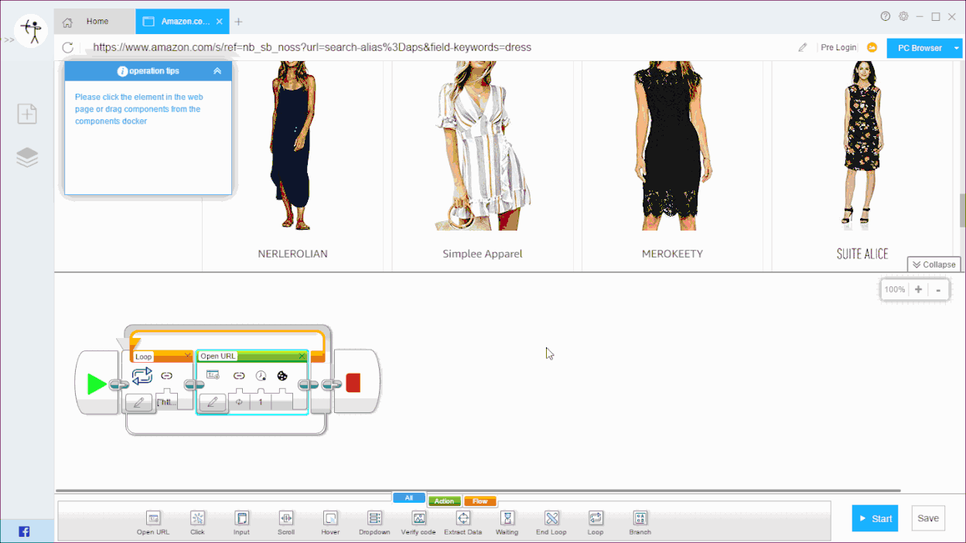
Task: Click the NERLEROLIAN brand name
Action: click(292, 254)
